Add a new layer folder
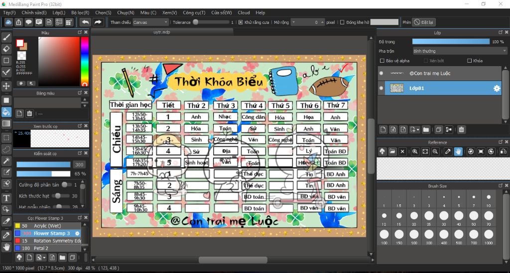Screen dimensions: 510x273 (x=426, y=130)
